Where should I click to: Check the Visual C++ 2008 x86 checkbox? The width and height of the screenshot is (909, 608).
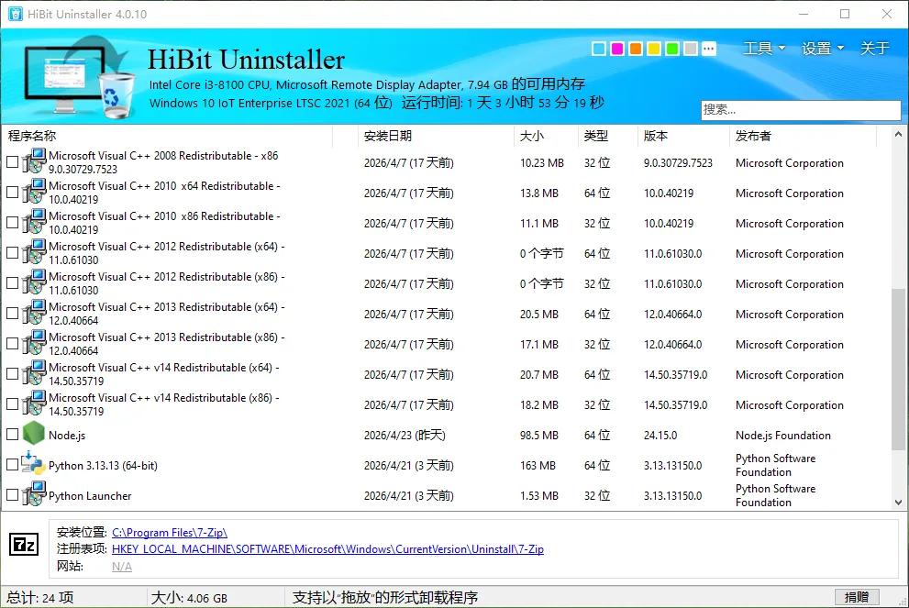pos(12,162)
